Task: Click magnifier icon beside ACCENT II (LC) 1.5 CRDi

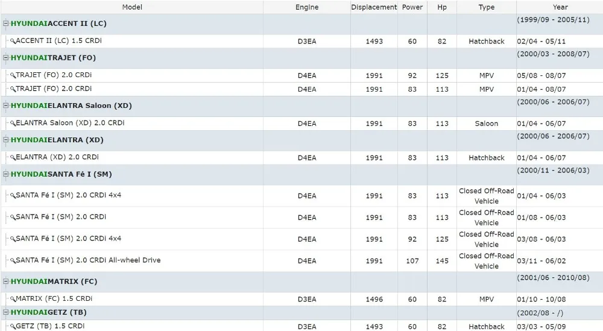Action: [13, 41]
